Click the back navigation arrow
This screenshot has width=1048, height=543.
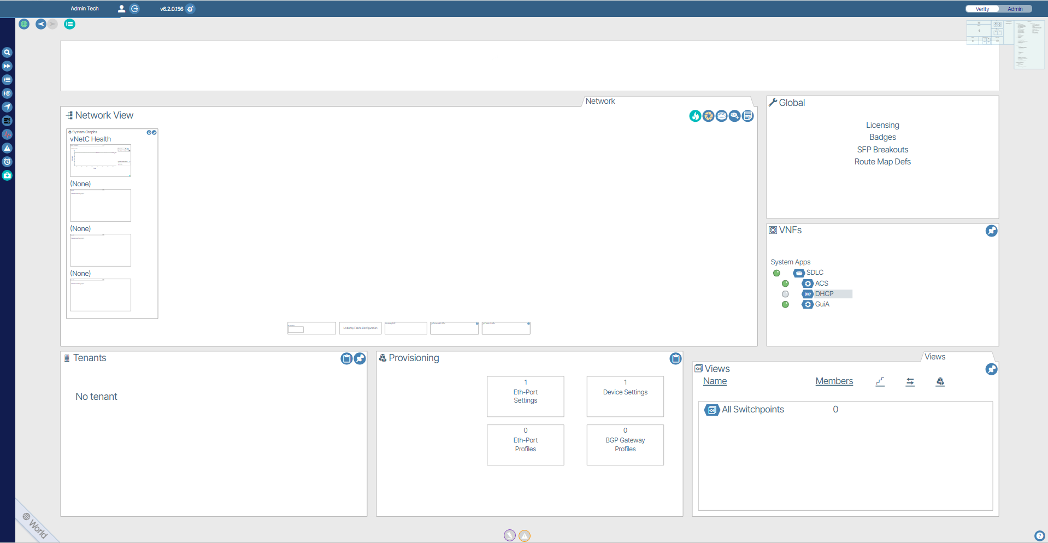click(x=41, y=24)
